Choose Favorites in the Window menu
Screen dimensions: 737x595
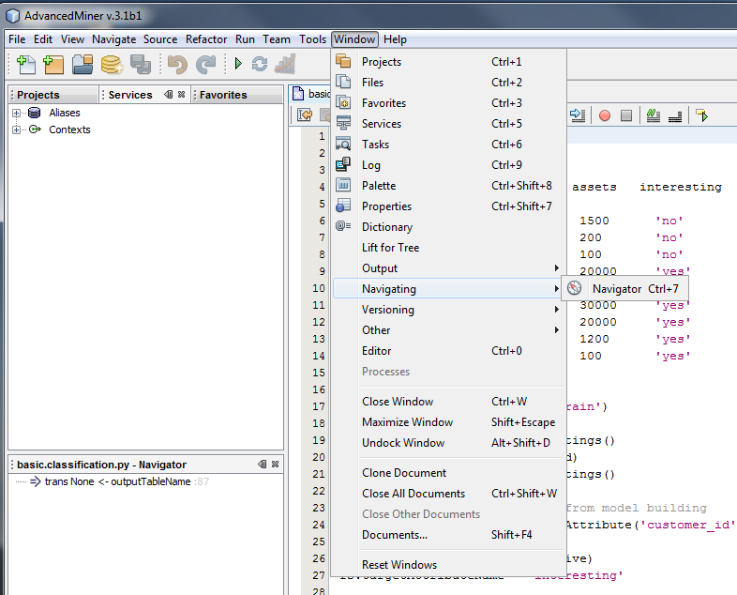449,103
